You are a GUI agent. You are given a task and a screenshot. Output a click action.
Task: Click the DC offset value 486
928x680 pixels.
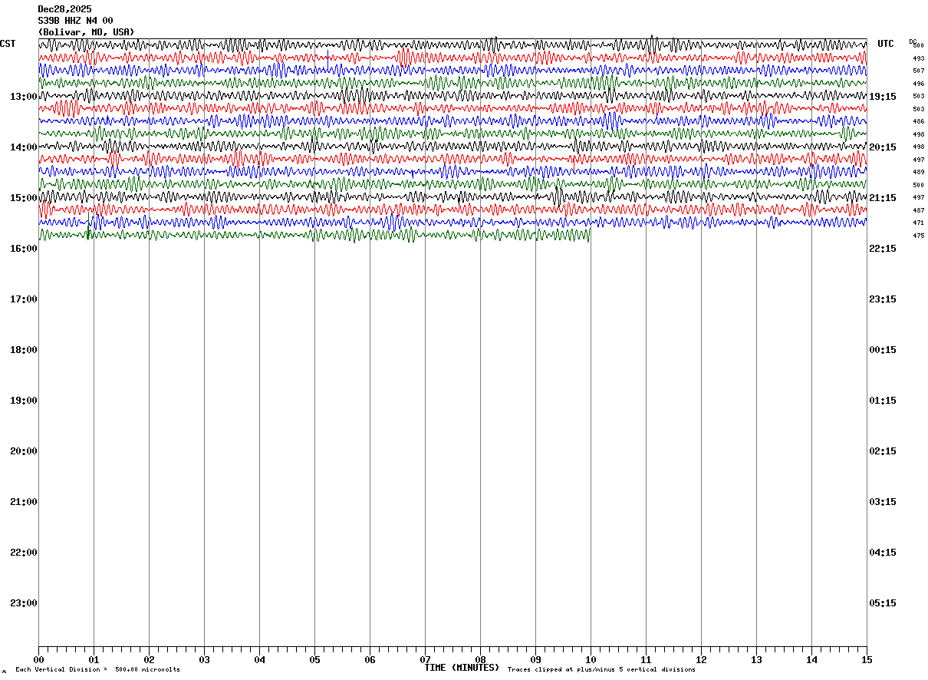918,121
